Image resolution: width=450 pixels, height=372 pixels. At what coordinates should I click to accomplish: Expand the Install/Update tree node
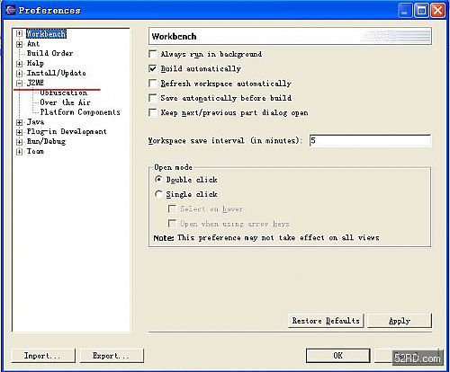[19, 74]
